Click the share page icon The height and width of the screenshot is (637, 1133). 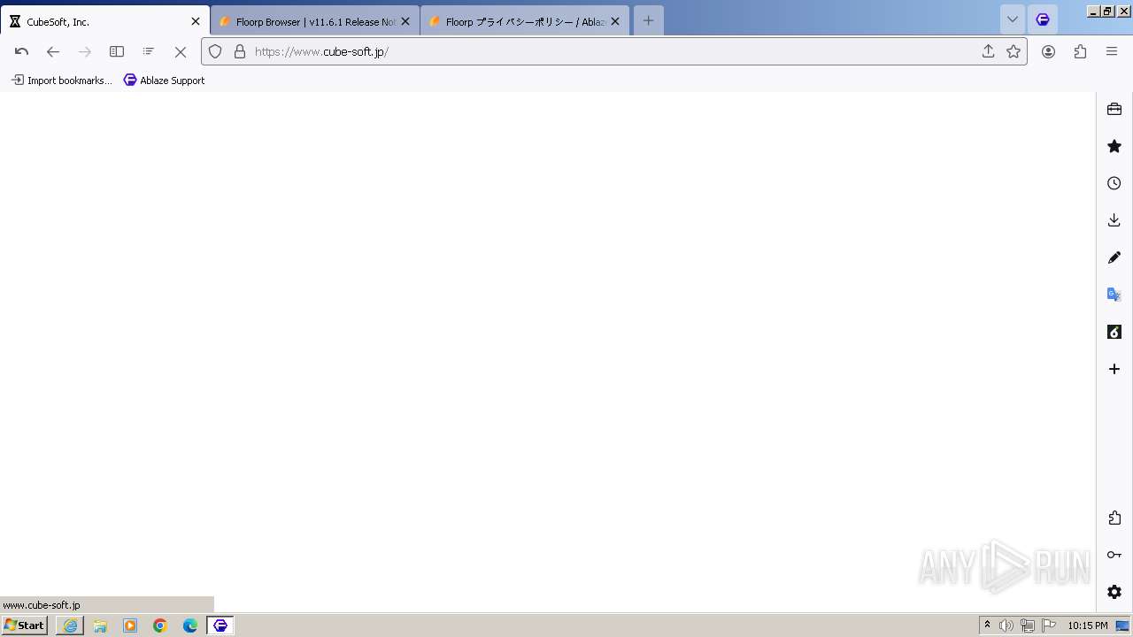point(989,51)
